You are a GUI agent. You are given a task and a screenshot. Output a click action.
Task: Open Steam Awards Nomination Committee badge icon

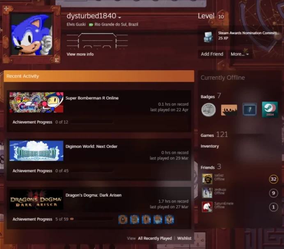[208, 37]
